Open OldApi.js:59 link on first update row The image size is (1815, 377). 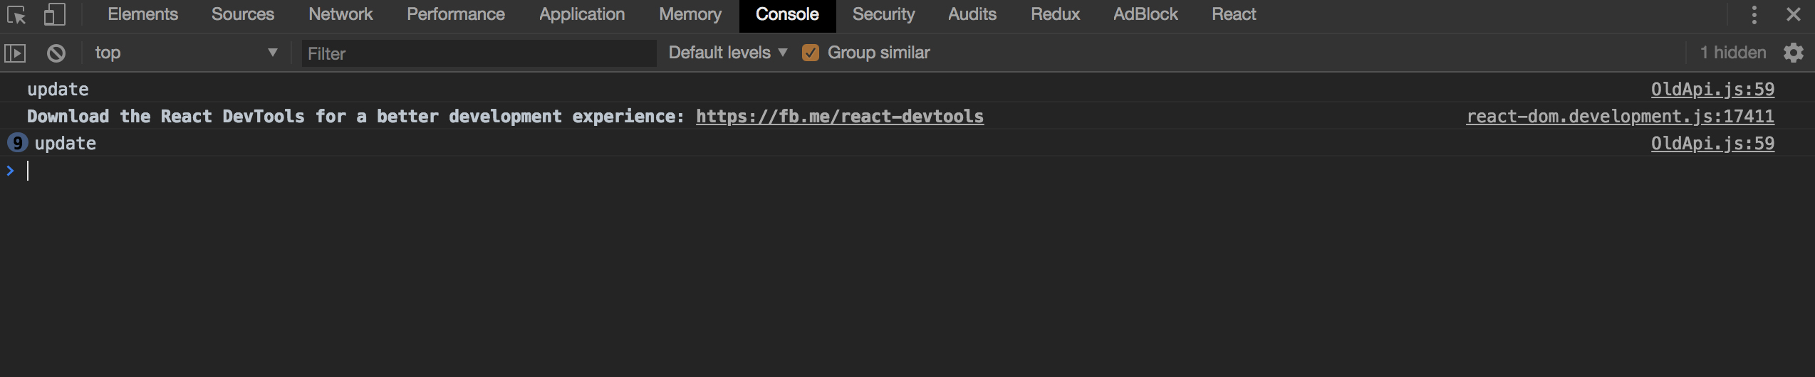(x=1712, y=90)
